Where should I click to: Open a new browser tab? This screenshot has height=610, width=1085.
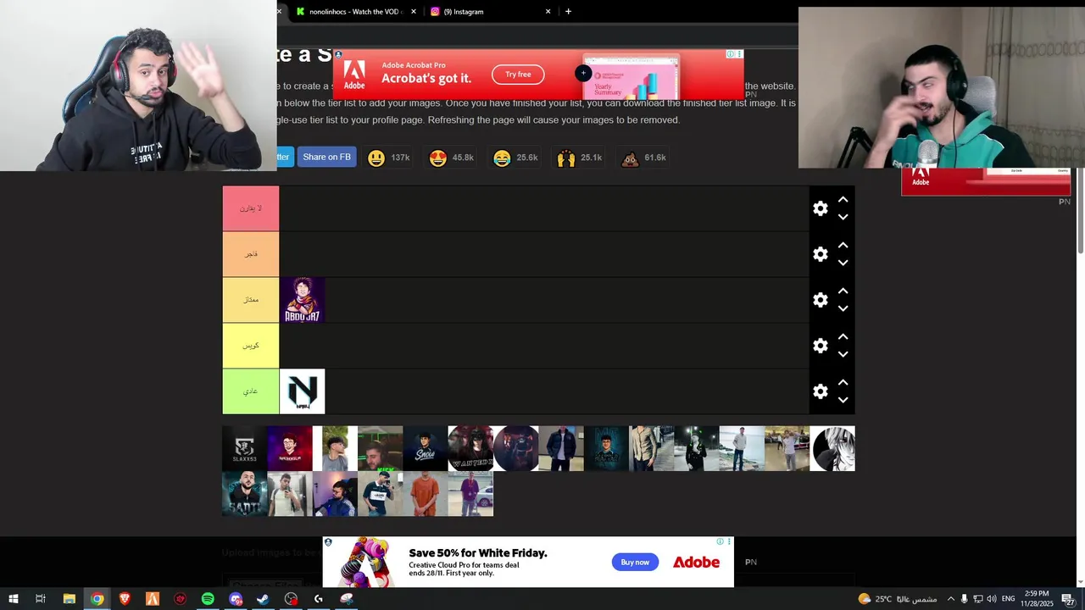(568, 12)
